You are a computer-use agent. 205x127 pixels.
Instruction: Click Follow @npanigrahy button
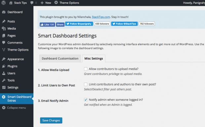[79, 24]
